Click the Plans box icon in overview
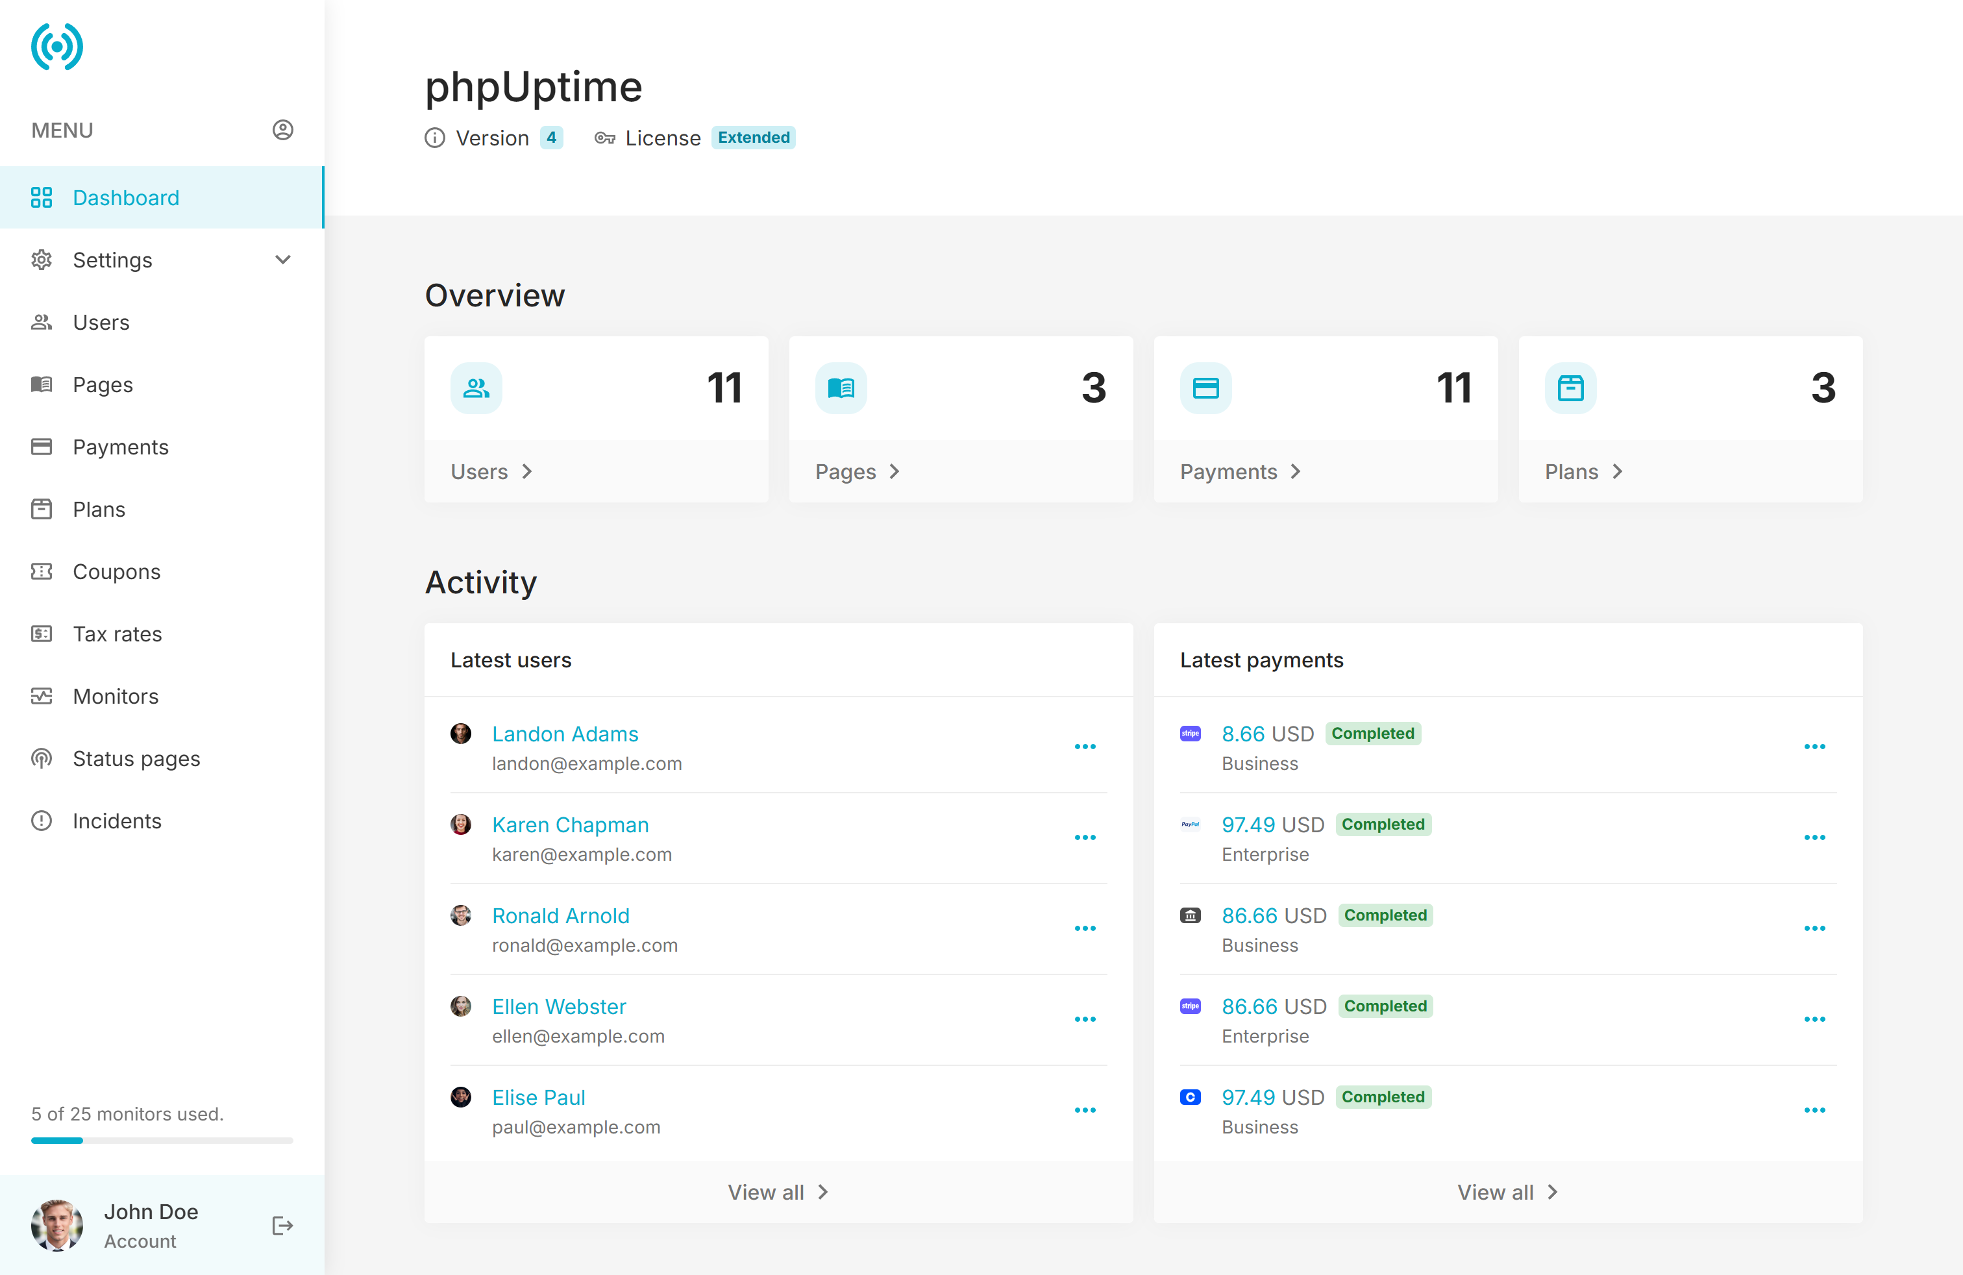 (1570, 388)
